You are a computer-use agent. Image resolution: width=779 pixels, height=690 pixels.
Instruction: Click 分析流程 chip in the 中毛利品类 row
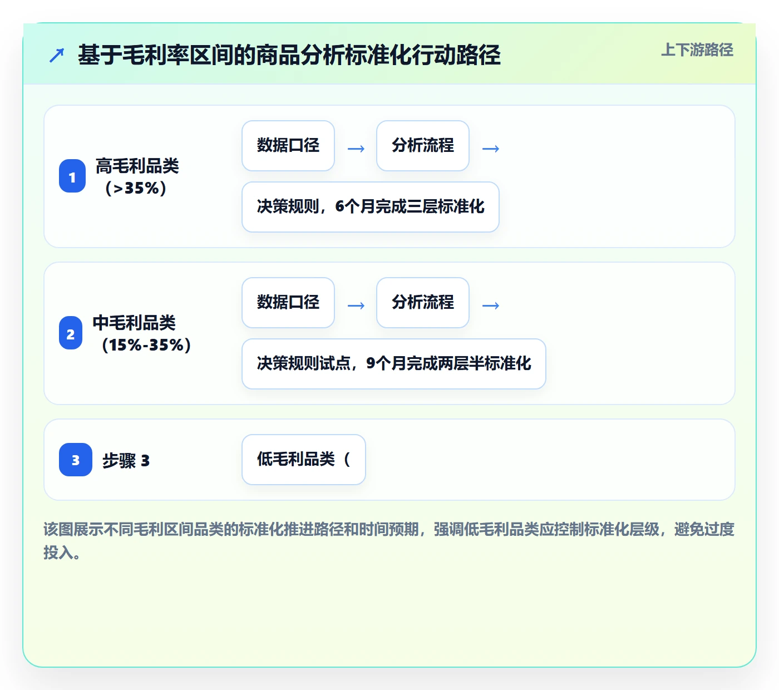pyautogui.click(x=423, y=303)
